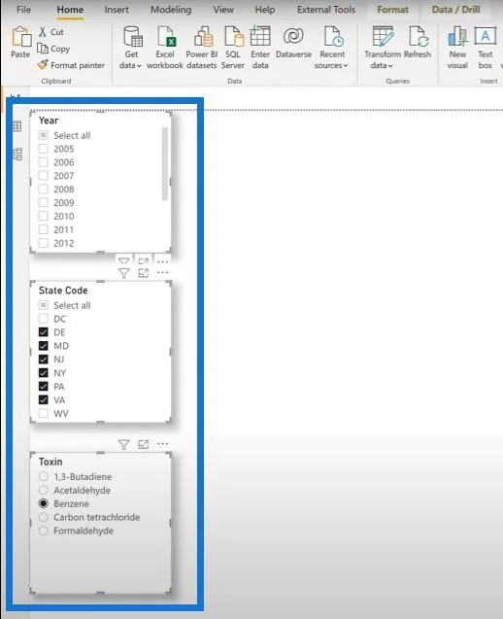Open focus mode for State Code slicer
The width and height of the screenshot is (503, 619).
click(x=143, y=273)
